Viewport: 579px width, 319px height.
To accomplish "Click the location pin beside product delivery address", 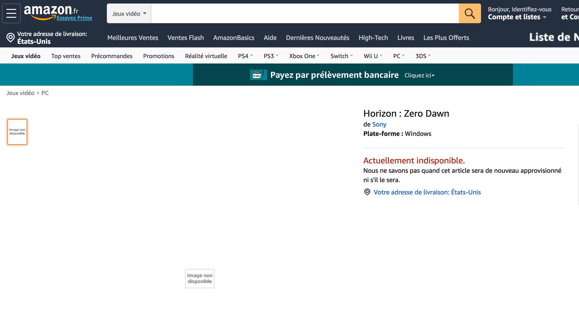I will pyautogui.click(x=367, y=192).
